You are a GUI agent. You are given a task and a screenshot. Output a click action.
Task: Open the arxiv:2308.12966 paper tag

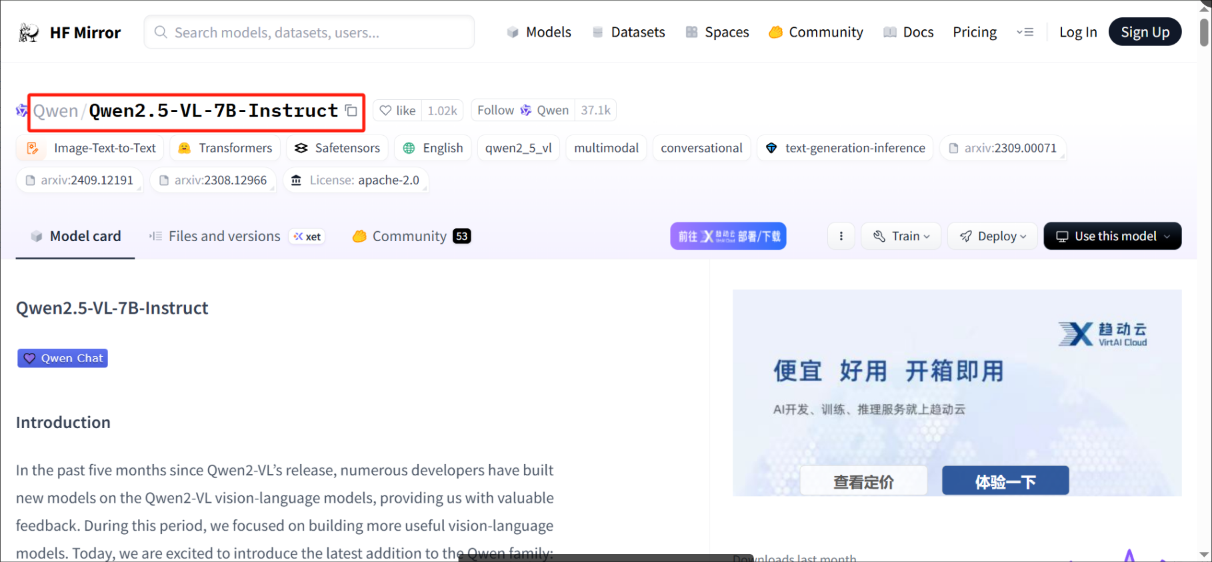click(213, 180)
